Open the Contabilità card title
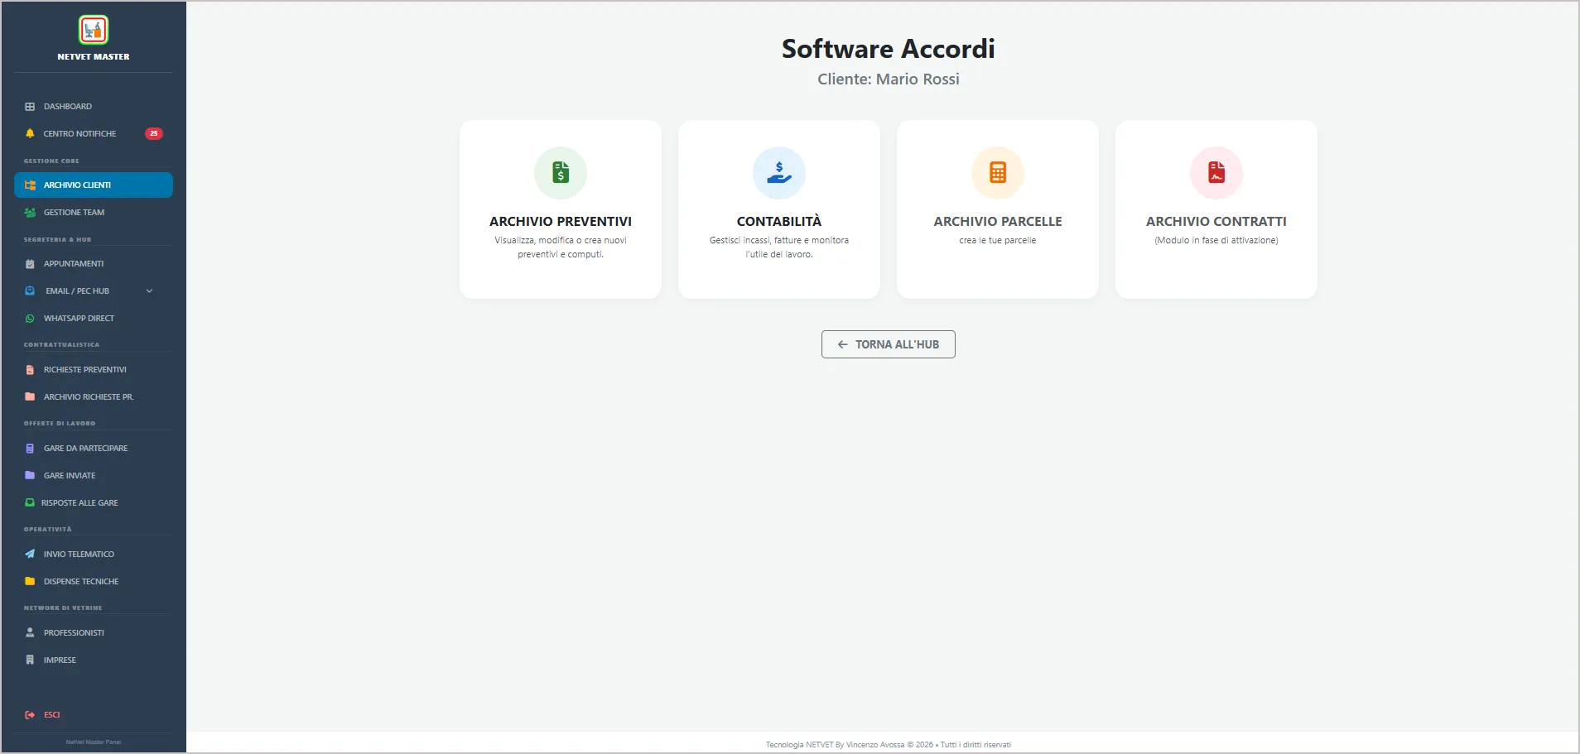 [x=779, y=222]
